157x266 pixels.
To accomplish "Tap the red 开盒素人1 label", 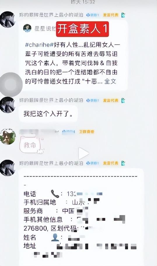I will pos(82,29).
